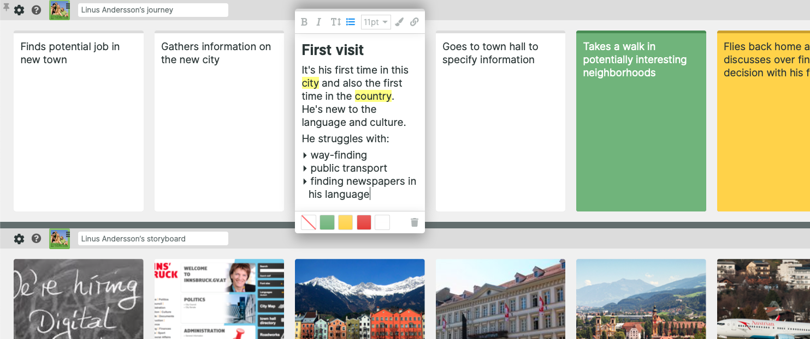Select the white card color swatch

pos(382,222)
